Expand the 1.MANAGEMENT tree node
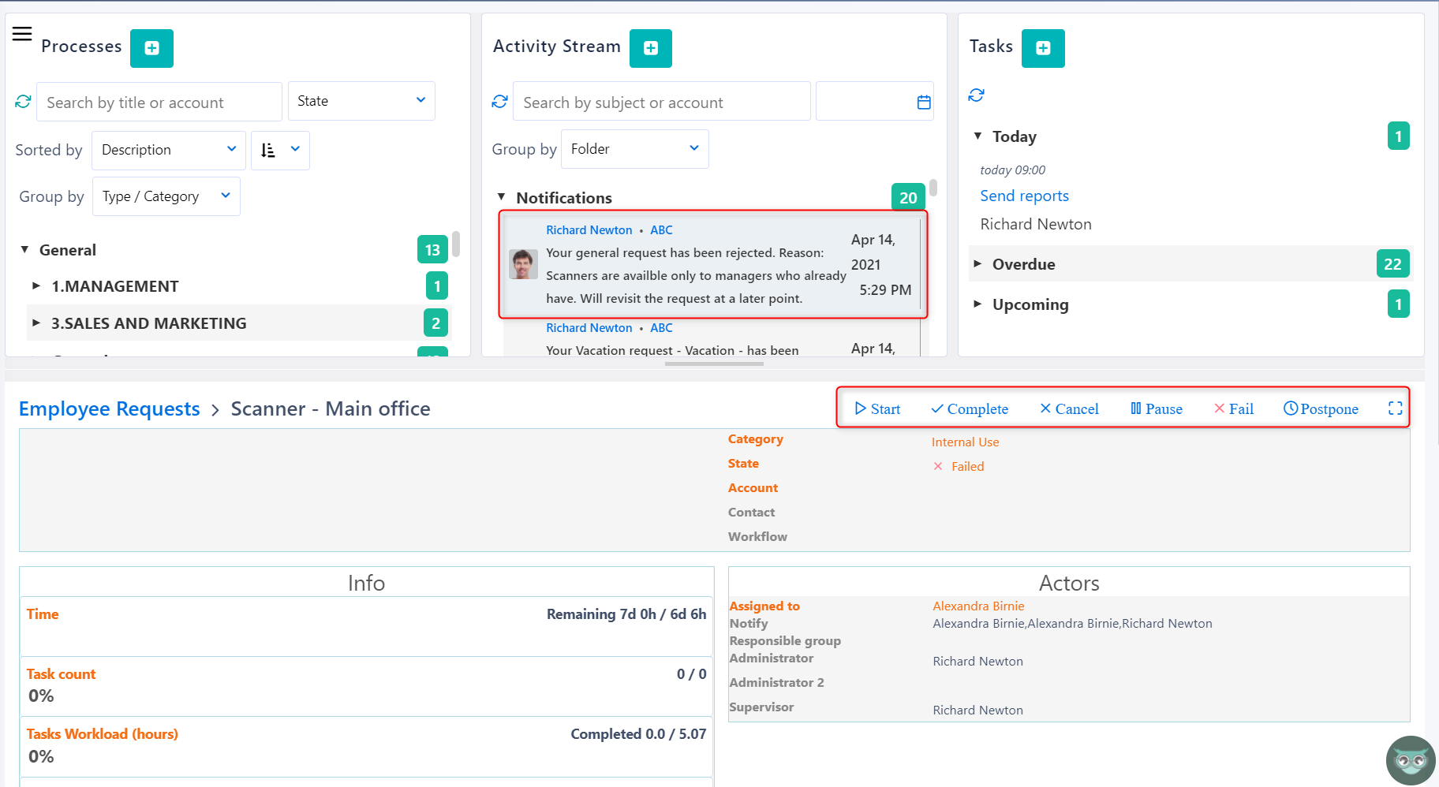Viewport: 1439px width, 787px height. 36,286
